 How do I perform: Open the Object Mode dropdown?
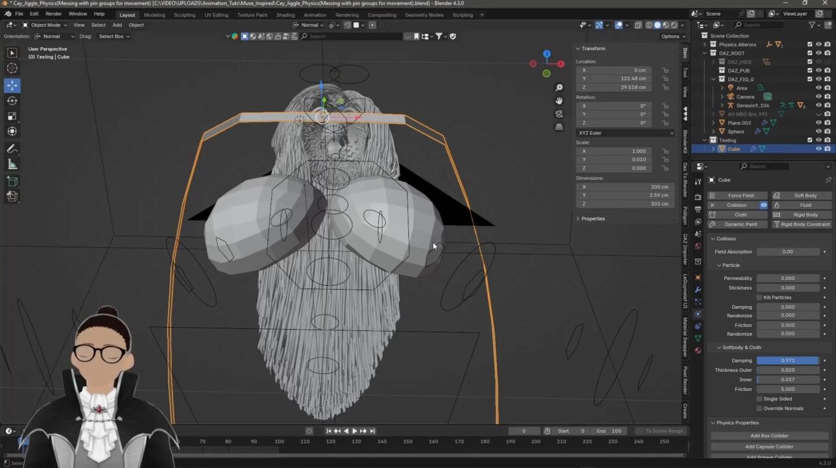pyautogui.click(x=46, y=25)
